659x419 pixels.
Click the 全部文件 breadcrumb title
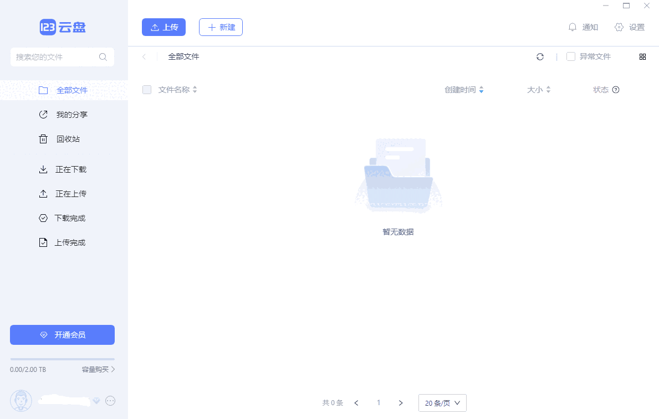(x=183, y=56)
